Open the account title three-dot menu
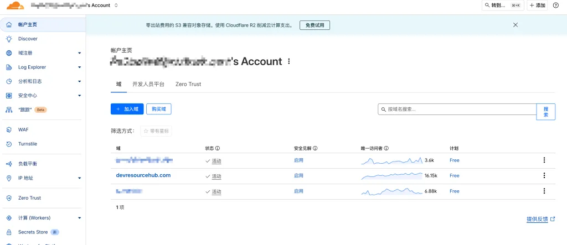This screenshot has height=245, width=567. tap(288, 61)
